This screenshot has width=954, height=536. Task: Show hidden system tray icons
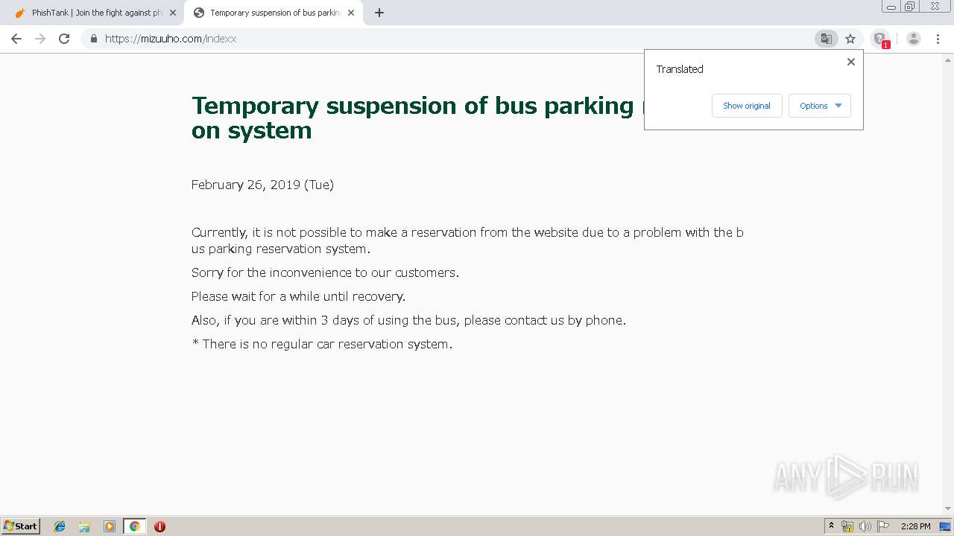click(x=831, y=526)
